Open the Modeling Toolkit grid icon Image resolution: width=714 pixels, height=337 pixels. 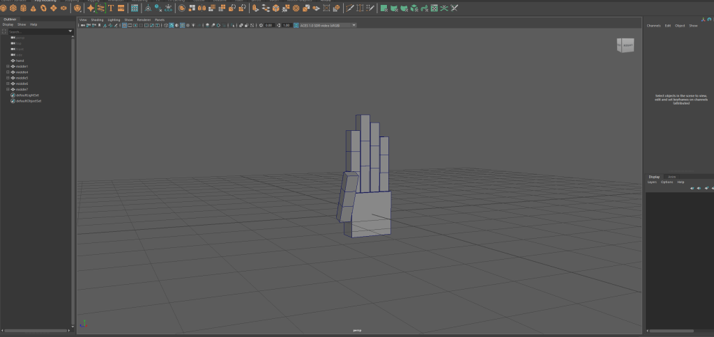pyautogui.click(x=135, y=8)
